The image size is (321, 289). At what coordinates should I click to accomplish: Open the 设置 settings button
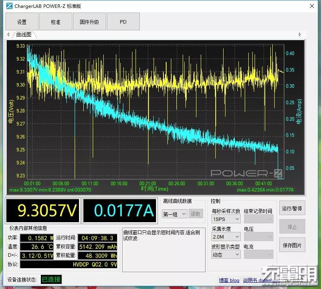(x=22, y=22)
